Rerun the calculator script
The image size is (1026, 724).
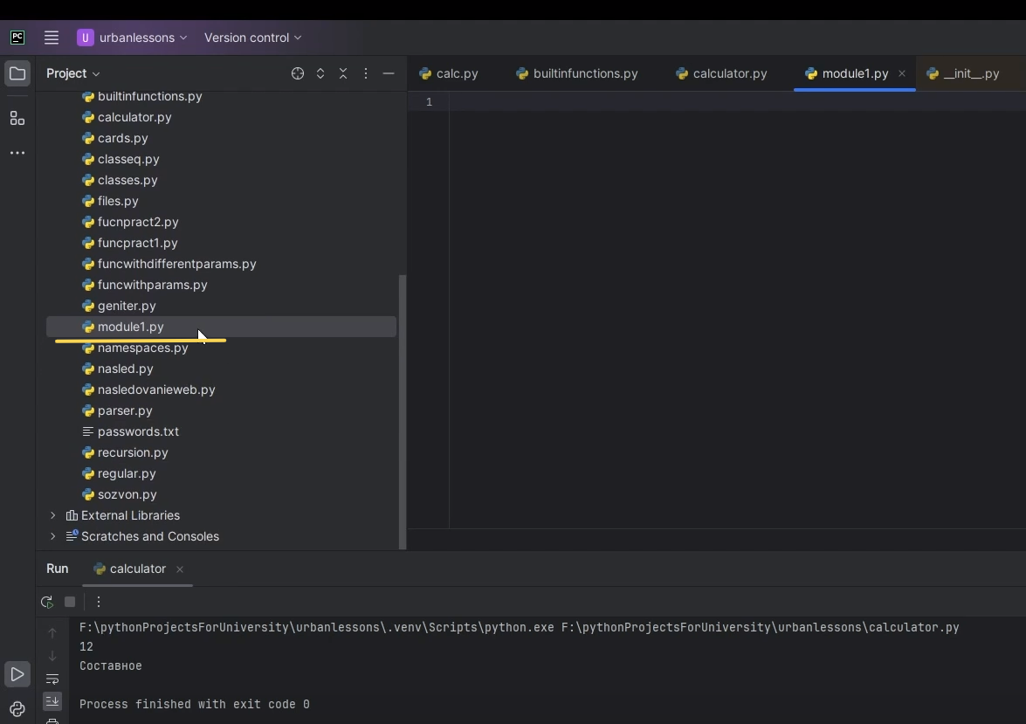(x=46, y=602)
